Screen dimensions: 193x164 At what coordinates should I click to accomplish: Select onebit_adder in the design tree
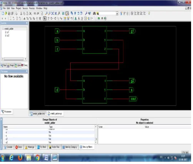(x=9, y=29)
